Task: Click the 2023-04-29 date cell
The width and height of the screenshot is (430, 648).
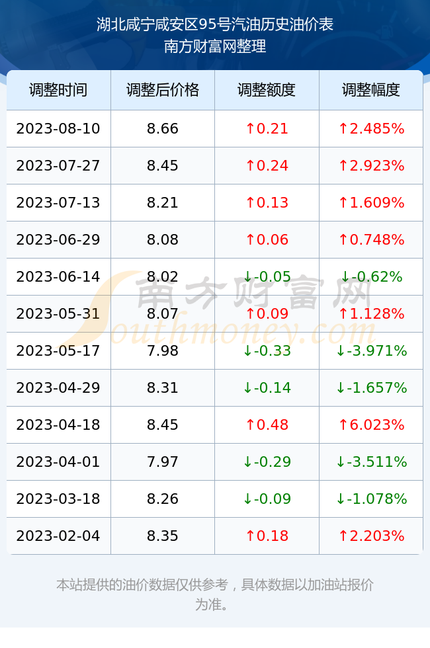Action: pos(58,387)
